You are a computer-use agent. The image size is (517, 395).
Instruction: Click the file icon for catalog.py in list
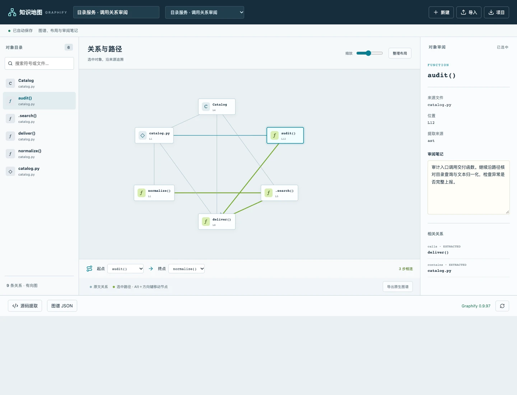[x=10, y=171]
